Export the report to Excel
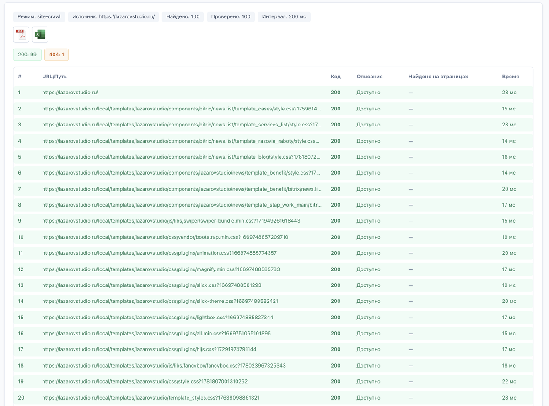 [40, 34]
